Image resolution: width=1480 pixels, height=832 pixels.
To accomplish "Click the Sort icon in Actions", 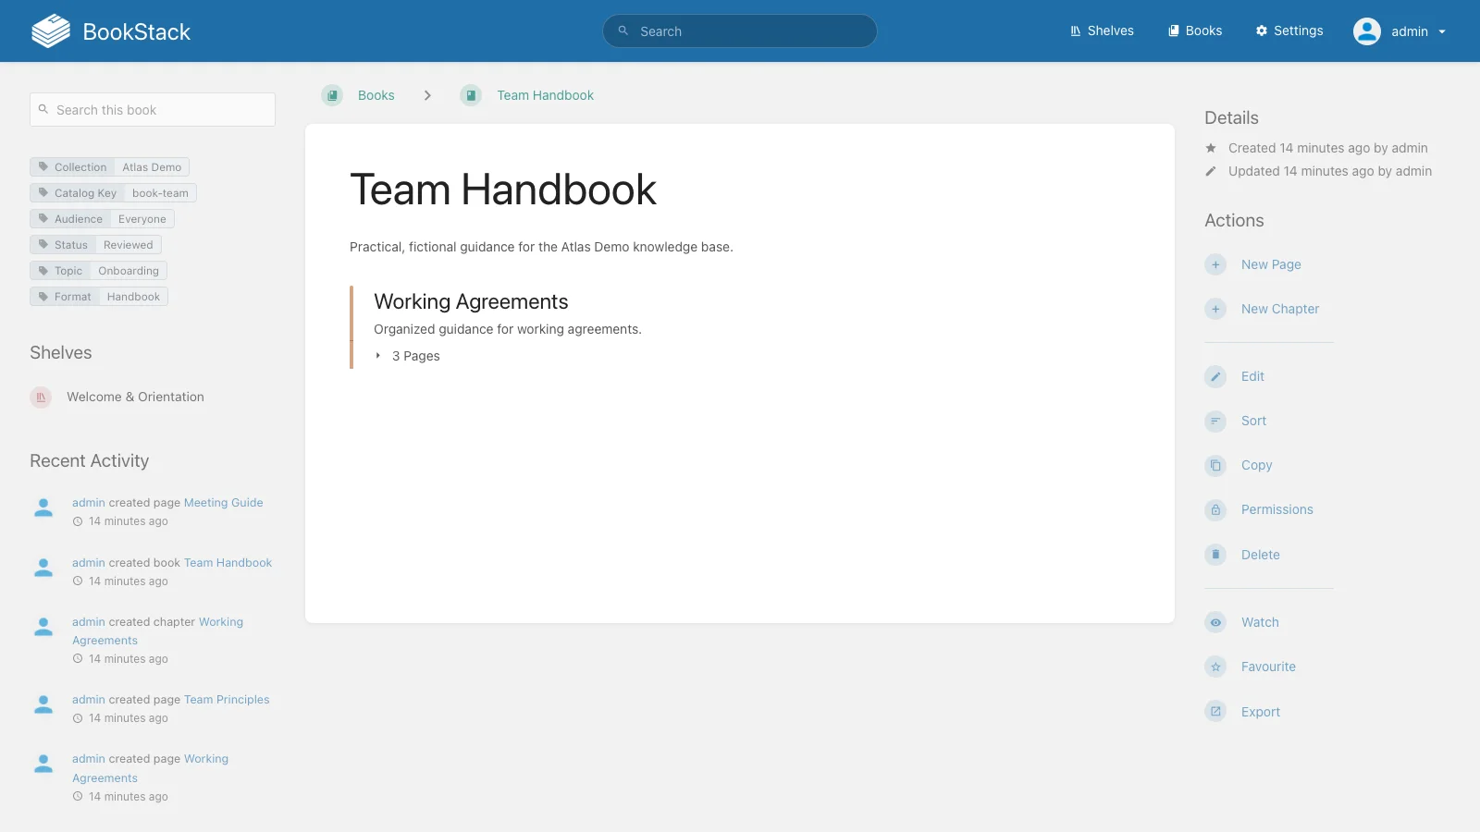I will tap(1215, 421).
